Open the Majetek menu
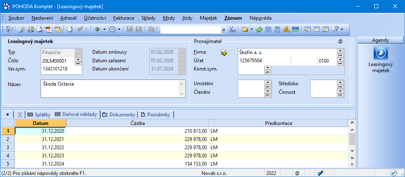The width and height of the screenshot is (405, 177). (x=208, y=18)
